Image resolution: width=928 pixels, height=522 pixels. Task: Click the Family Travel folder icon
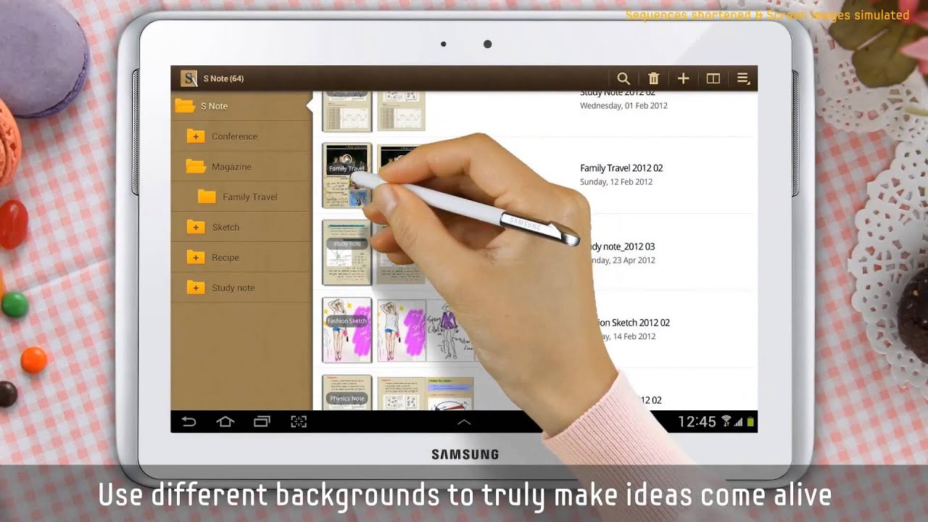point(207,196)
